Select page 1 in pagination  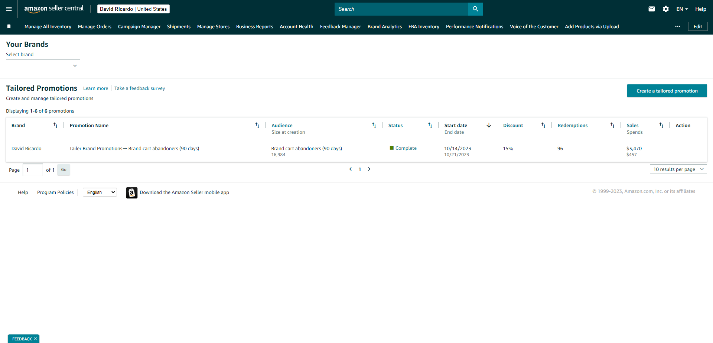click(360, 169)
